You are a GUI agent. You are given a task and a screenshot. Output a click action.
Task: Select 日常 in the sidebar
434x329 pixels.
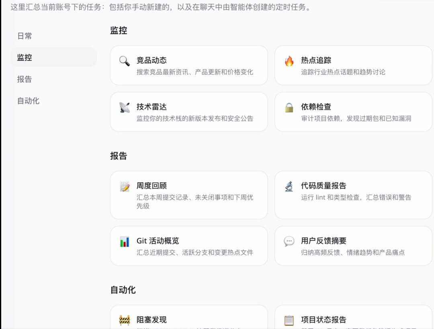25,36
